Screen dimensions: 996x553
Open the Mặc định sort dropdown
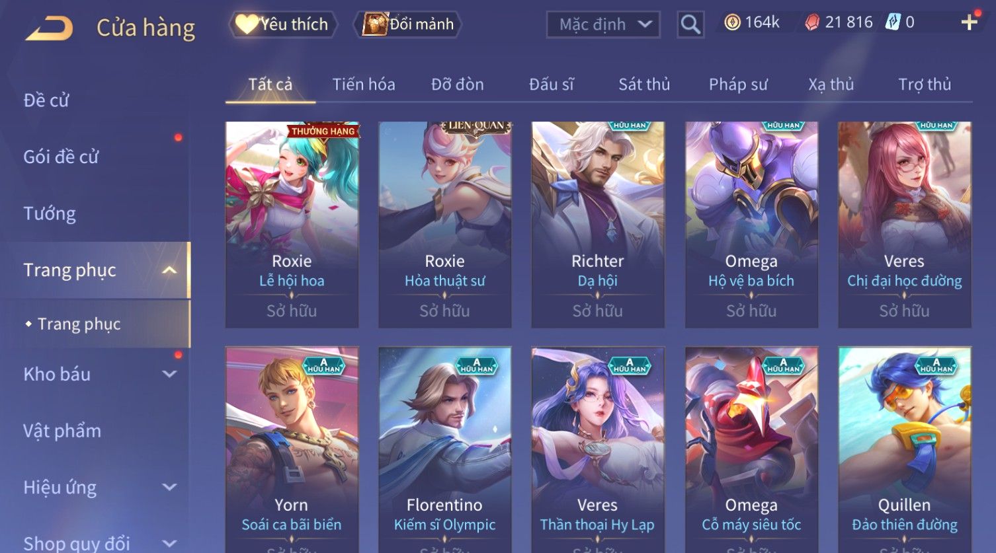click(x=603, y=24)
